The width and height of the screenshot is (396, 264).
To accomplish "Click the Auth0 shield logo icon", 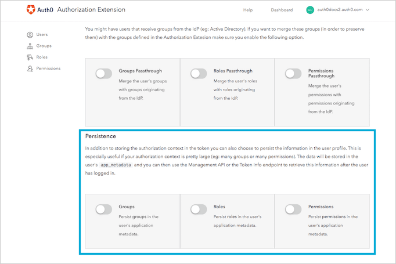I will coord(31,10).
